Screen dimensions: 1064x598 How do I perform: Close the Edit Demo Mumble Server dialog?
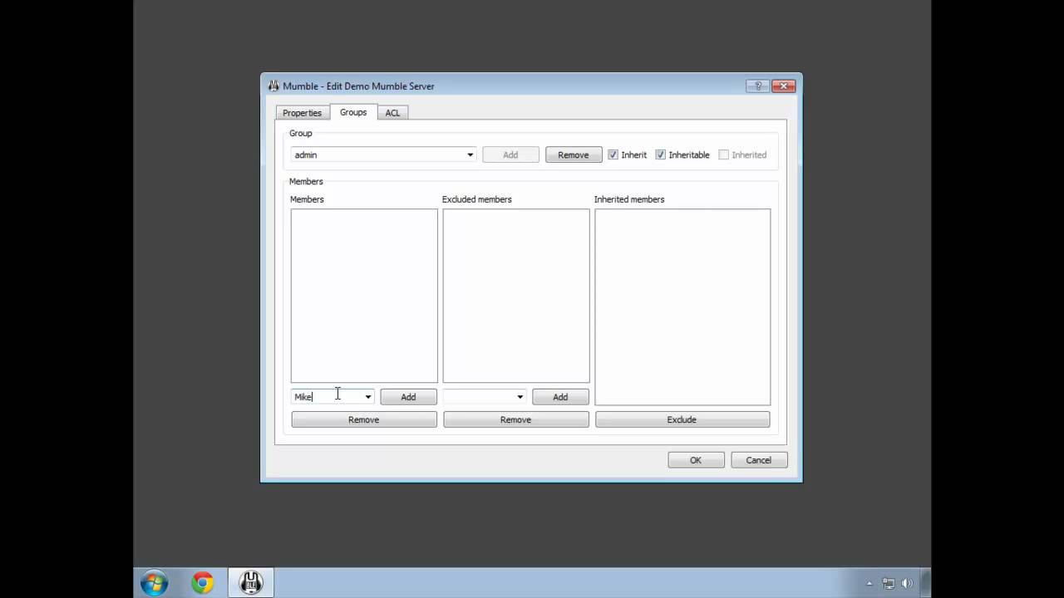(x=784, y=86)
